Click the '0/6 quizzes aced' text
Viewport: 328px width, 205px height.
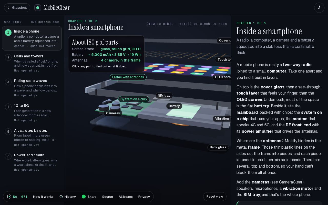(x=45, y=22)
